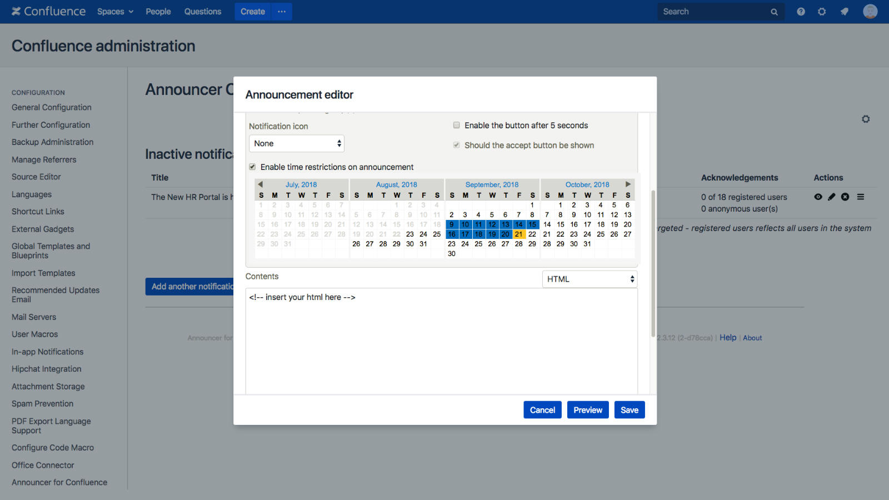Uncheck Enable time restrictions on announcement

(x=252, y=167)
